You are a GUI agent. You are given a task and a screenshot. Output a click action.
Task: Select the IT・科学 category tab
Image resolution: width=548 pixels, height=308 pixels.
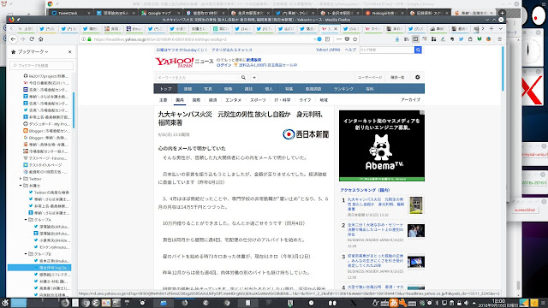tap(283, 100)
